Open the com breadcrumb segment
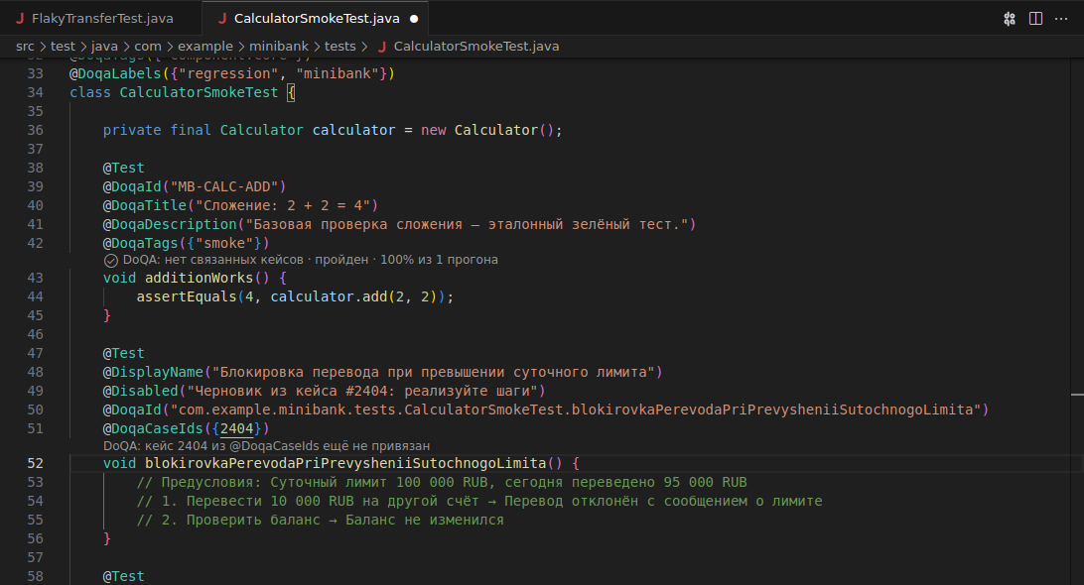 coord(148,47)
